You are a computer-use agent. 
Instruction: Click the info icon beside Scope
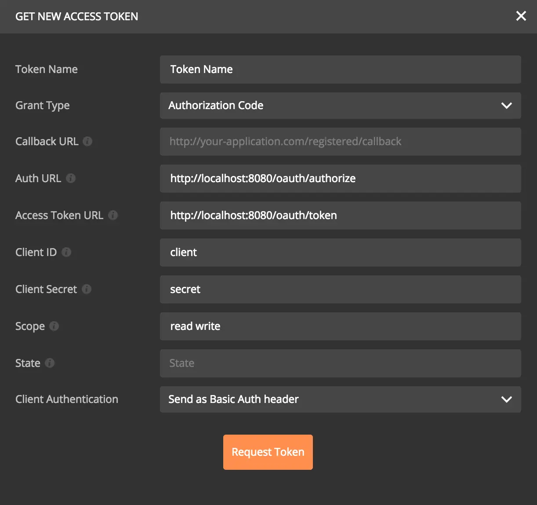tap(54, 326)
